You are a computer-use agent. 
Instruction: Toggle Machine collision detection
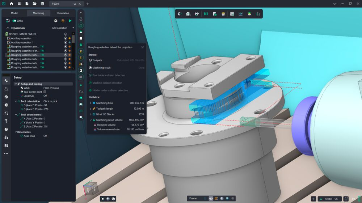click(90, 83)
